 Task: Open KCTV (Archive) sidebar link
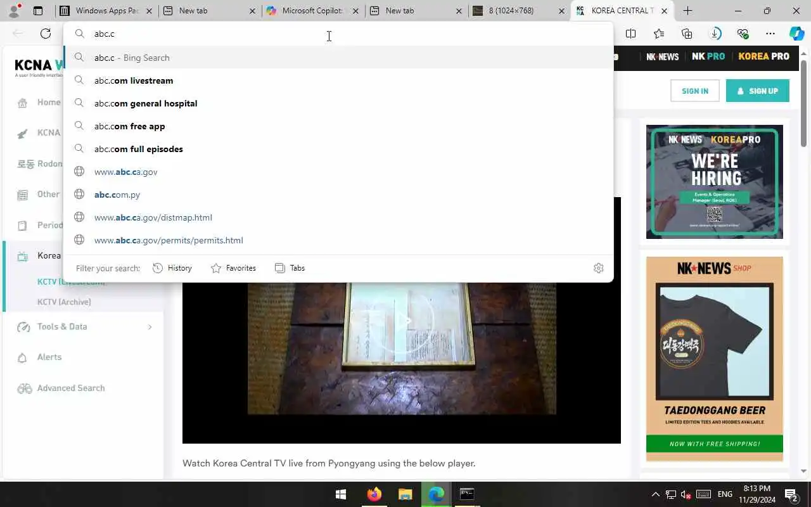point(64,302)
